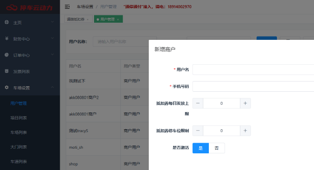The width and height of the screenshot is (314, 170).
Task: Increase 抵扣券每日发放上限 with plus button
Action: pyautogui.click(x=245, y=103)
